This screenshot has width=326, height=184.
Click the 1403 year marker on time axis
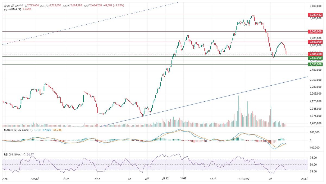coord(184,179)
